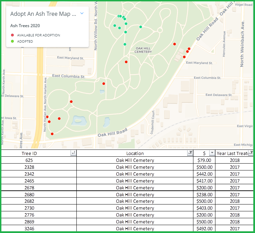Select the red marker northeast of Oak Hill Cemetery label
This screenshot has width=255, height=233.
[x=174, y=44]
